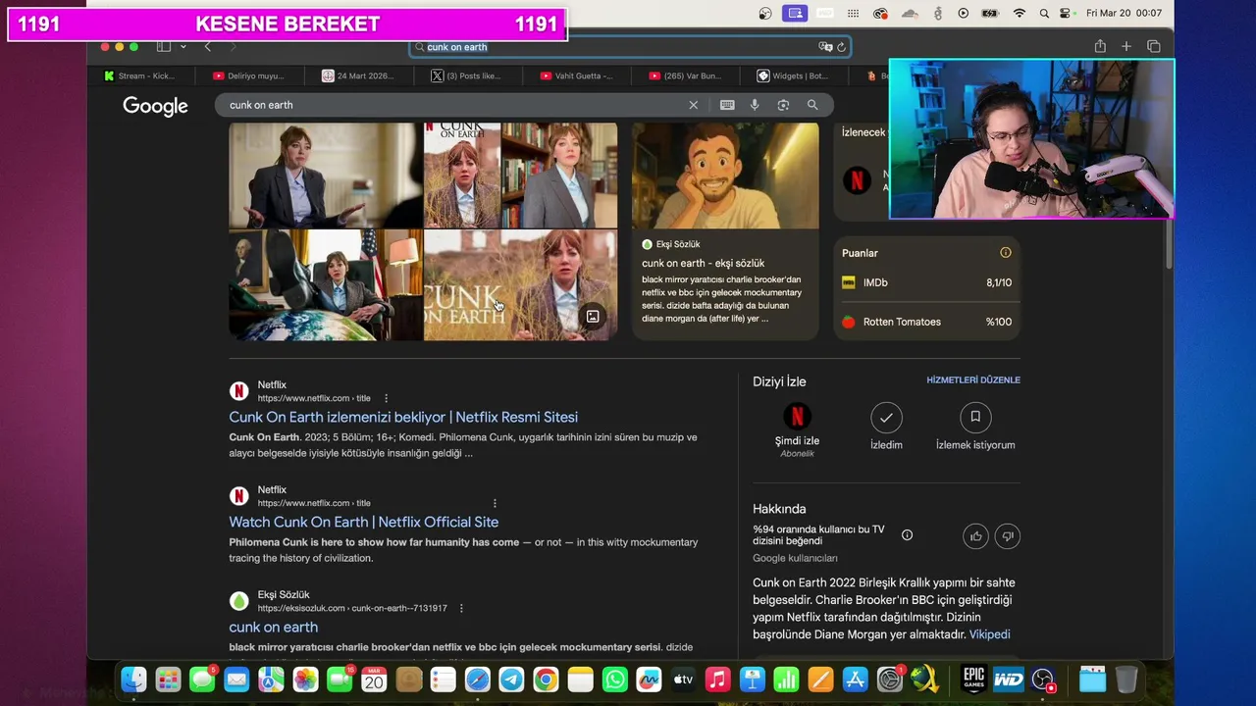Open a new Safari tab
1256x706 pixels.
click(1126, 46)
